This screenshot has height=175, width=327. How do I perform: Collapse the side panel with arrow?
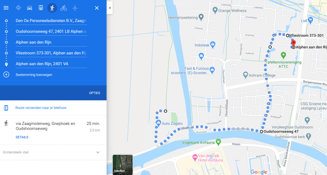pos(110,8)
